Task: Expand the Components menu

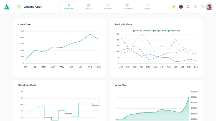Action: (x=128, y=6)
